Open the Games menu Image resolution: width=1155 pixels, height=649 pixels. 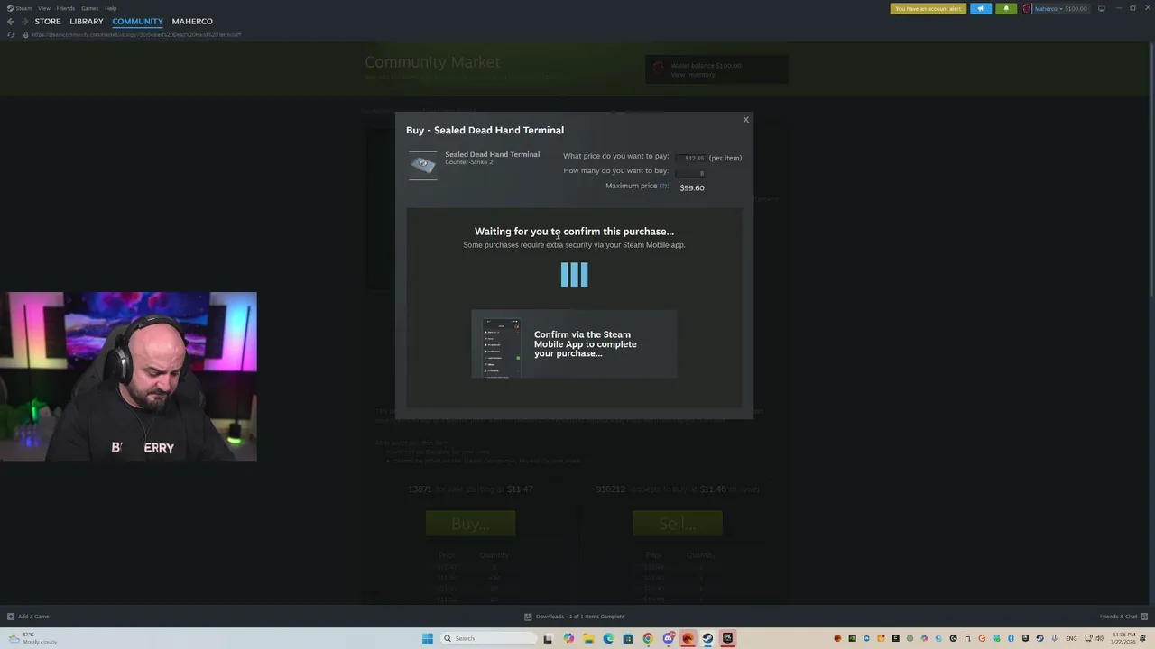89,8
